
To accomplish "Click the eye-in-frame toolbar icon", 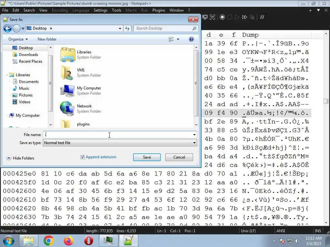I will [213, 17].
